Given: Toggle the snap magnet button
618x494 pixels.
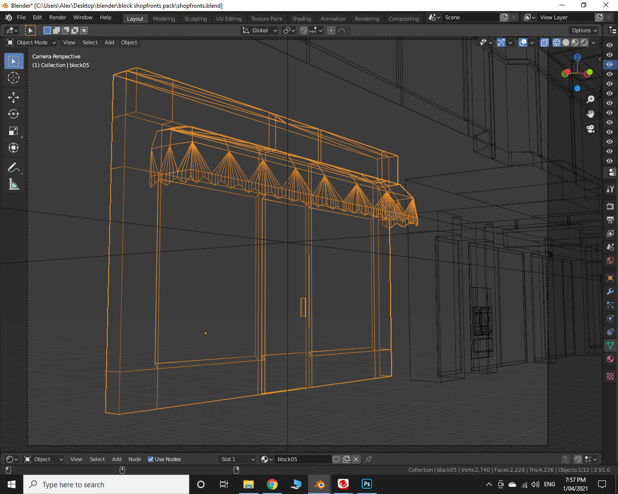Looking at the screenshot, I should 303,30.
